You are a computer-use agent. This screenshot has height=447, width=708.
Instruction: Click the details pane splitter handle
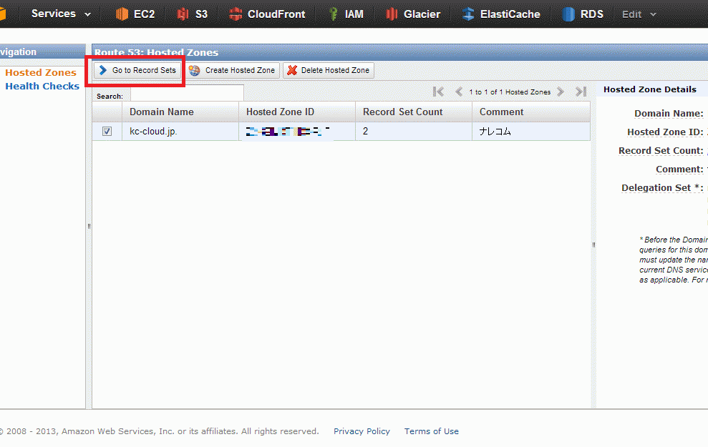593,245
